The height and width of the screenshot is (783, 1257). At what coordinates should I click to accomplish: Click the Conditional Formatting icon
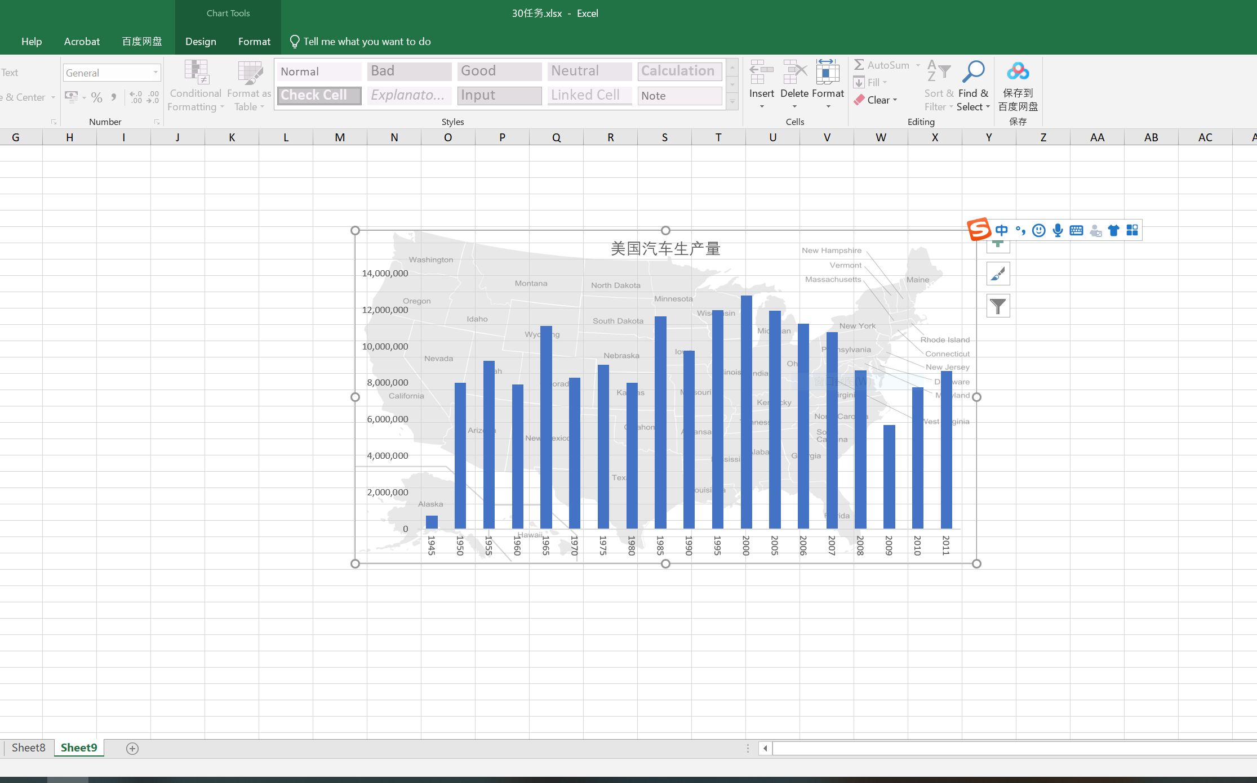[196, 72]
